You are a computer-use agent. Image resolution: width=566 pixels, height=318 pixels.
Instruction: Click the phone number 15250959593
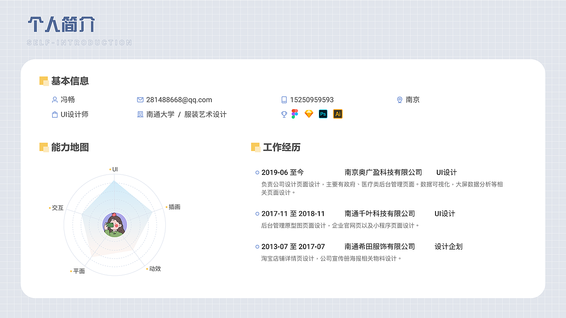[x=312, y=100]
